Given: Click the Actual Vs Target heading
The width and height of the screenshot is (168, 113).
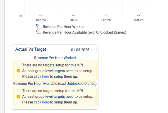Looking at the screenshot, I should click(x=31, y=49).
